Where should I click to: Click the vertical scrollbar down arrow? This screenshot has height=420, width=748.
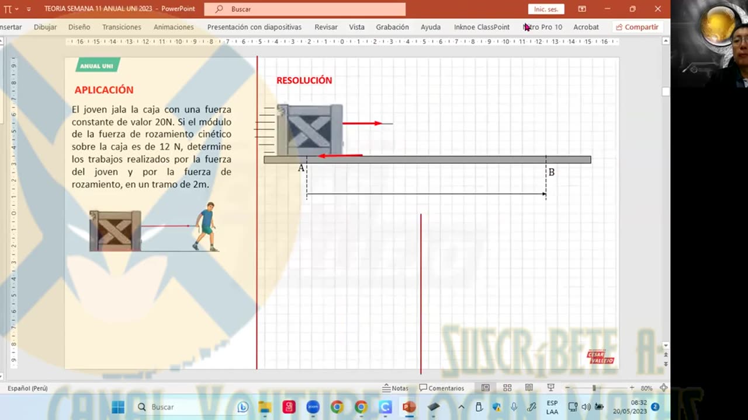666,345
